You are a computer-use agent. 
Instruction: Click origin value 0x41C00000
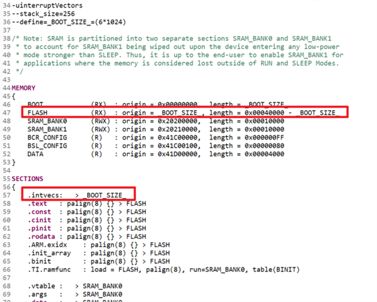click(x=177, y=137)
